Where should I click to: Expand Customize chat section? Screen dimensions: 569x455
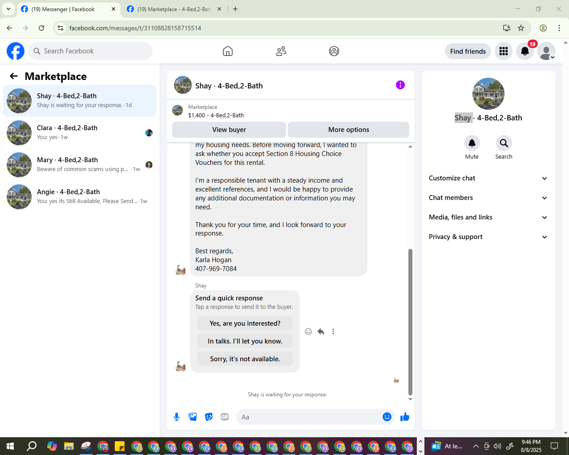tap(488, 178)
